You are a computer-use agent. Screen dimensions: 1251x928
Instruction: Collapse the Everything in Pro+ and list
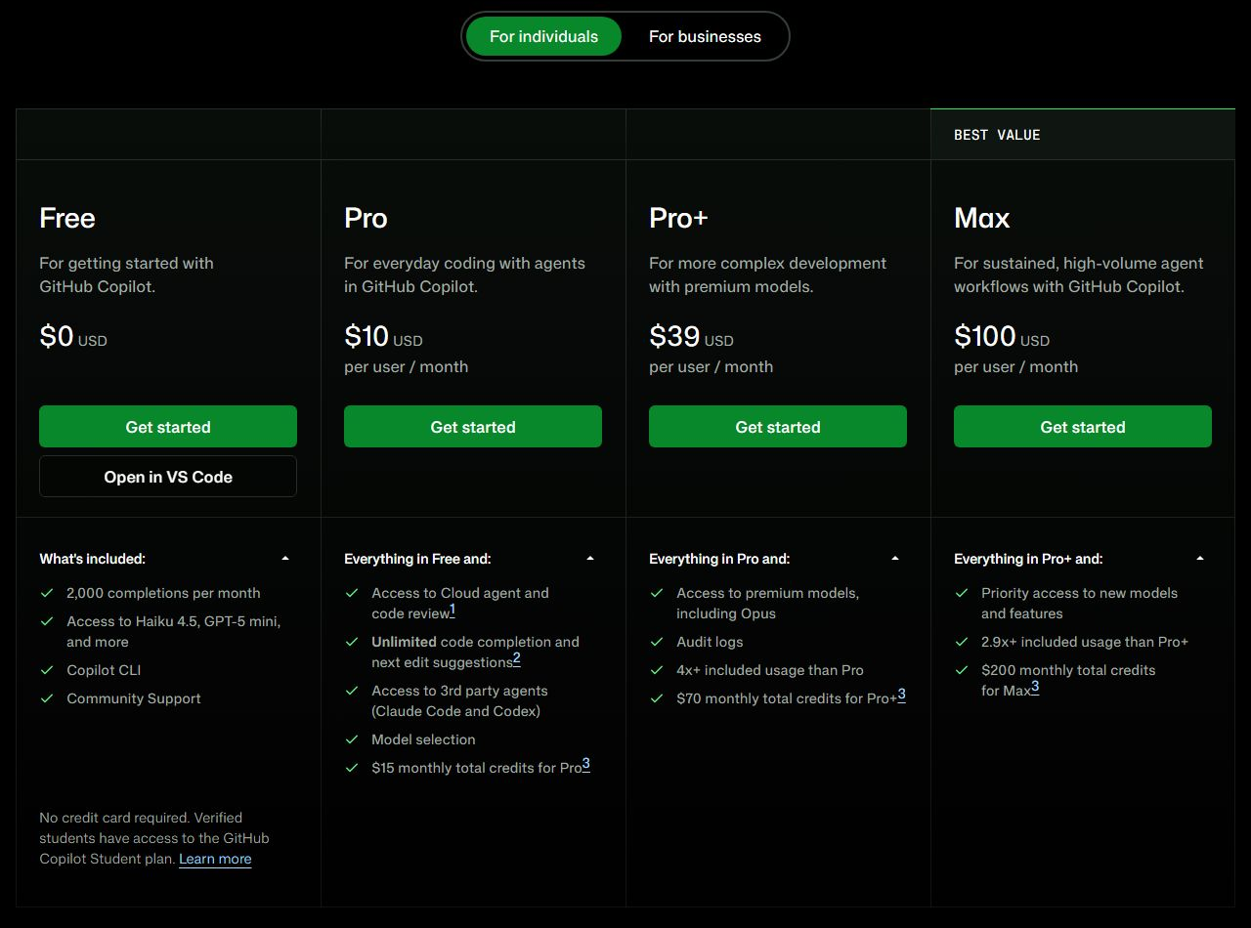coord(1200,559)
